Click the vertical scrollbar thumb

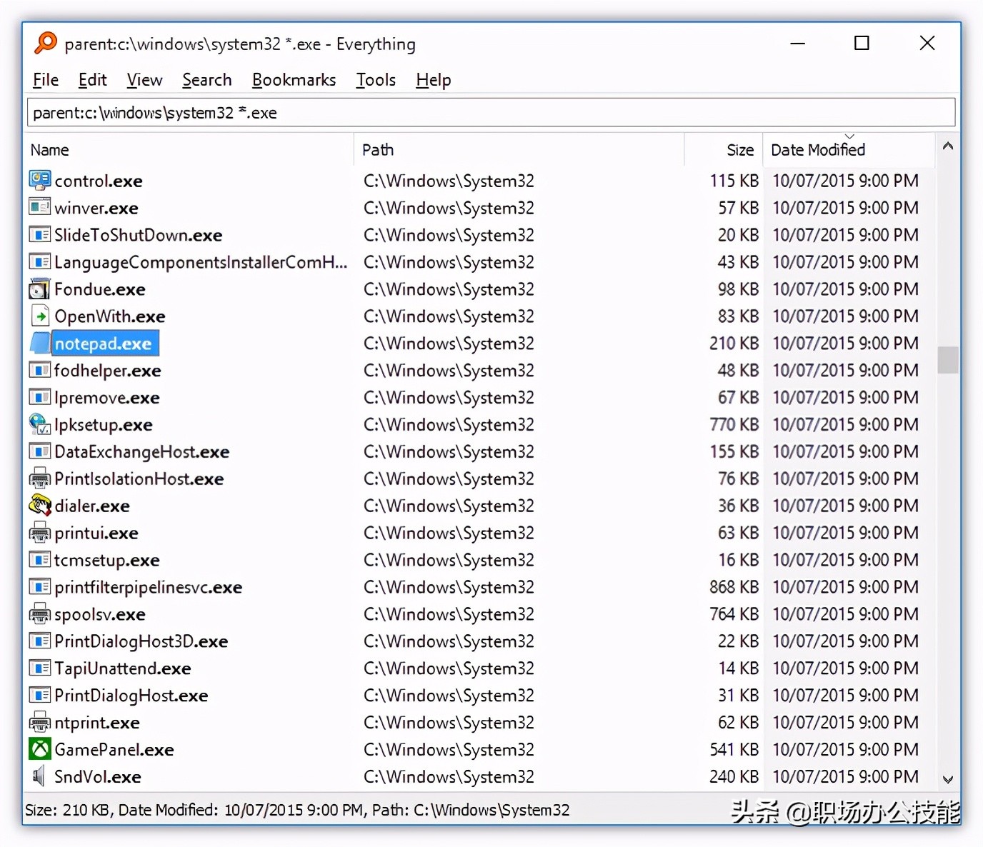coord(948,360)
